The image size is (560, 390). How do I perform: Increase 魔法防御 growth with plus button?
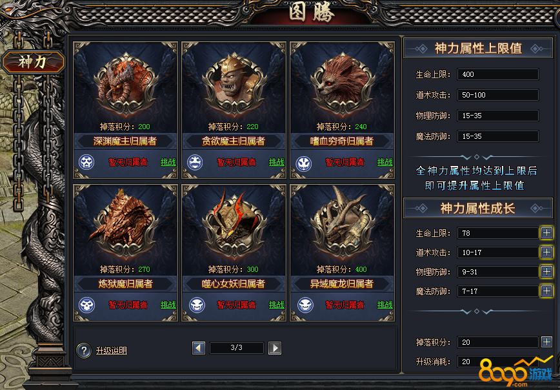(x=546, y=291)
